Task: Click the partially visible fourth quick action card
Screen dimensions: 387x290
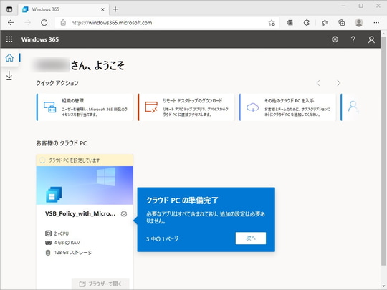Action: [350, 107]
